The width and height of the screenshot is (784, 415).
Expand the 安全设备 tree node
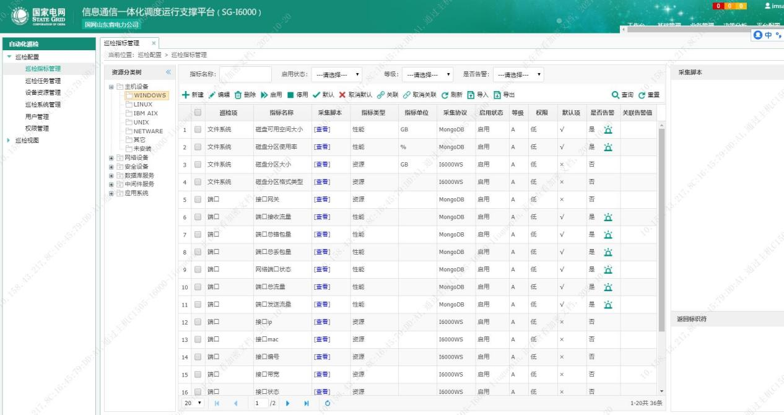pyautogui.click(x=111, y=167)
